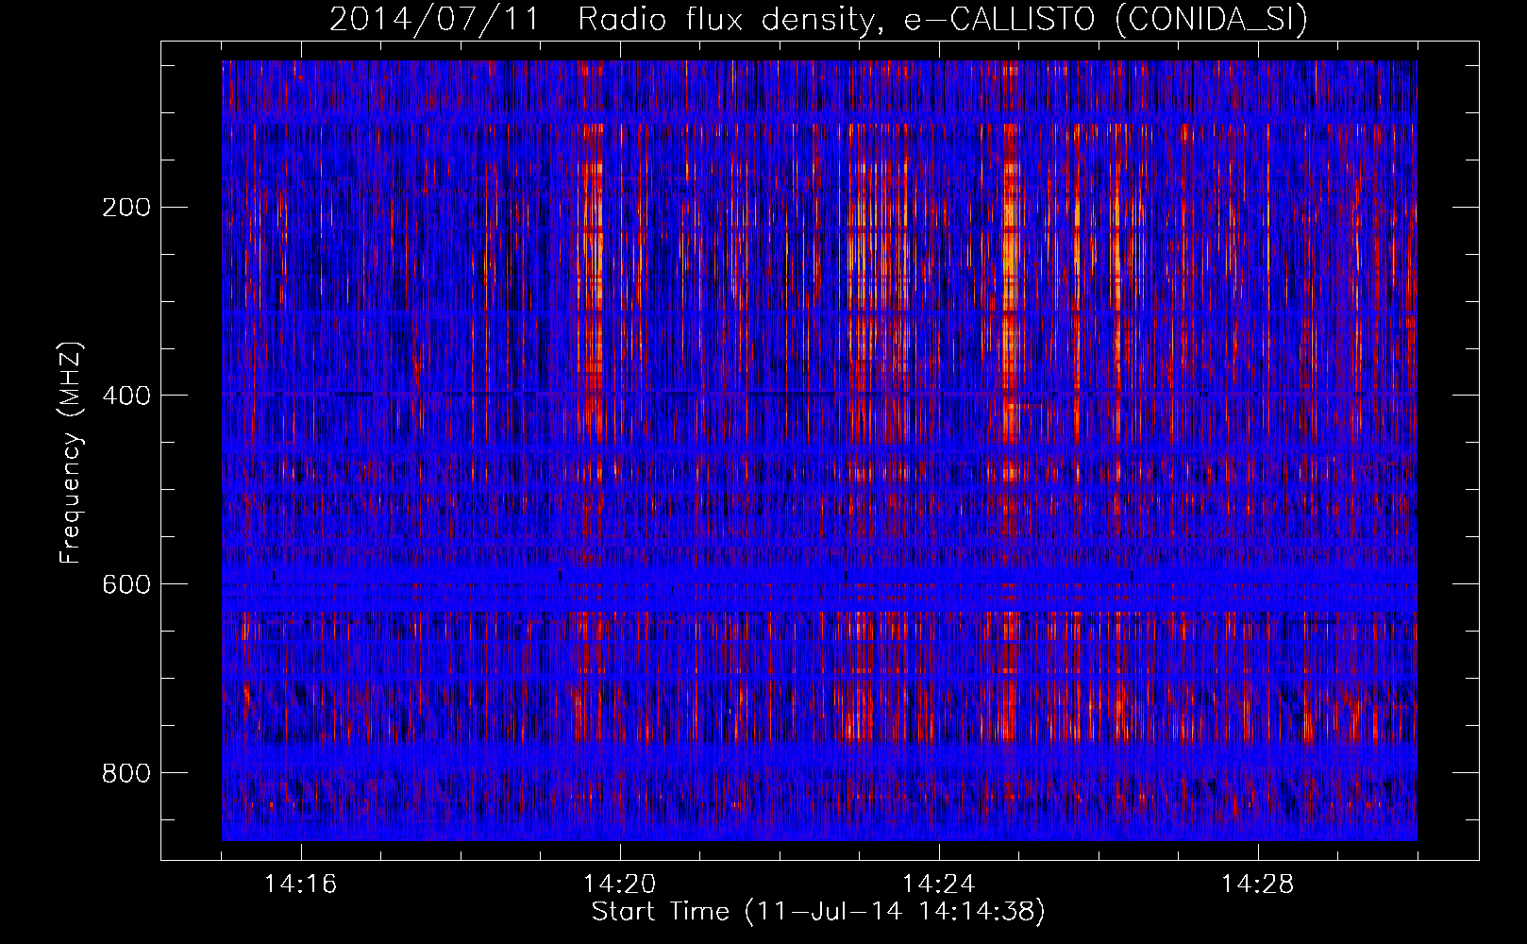Click the title text 'Radio flux density'
This screenshot has height=944, width=1527.
tap(730, 20)
